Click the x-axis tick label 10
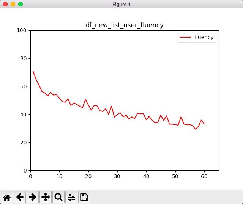The image size is (243, 204). (x=59, y=176)
